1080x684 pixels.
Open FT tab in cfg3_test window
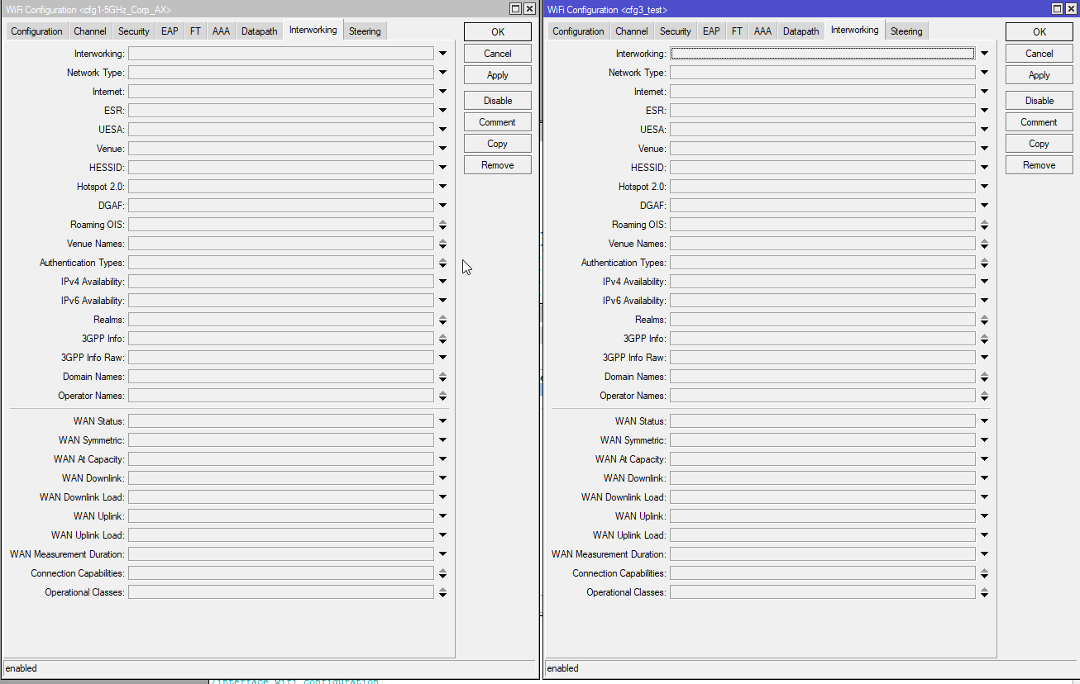tap(737, 31)
